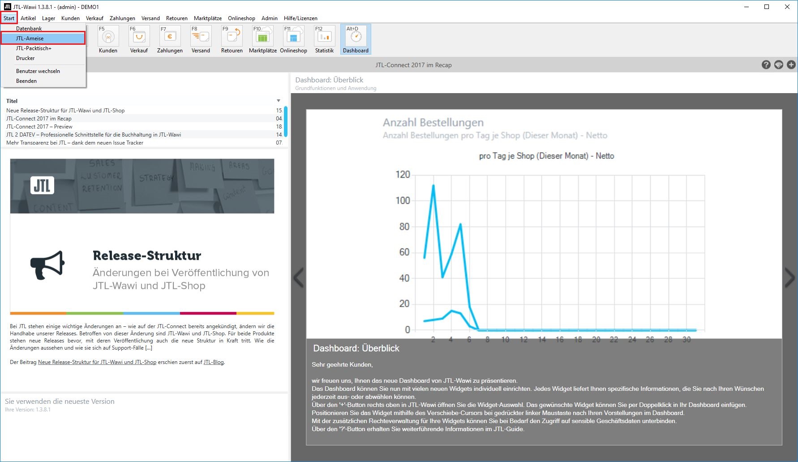This screenshot has height=462, width=798.
Task: Open the Marktplätze menu in menu bar
Action: 208,18
